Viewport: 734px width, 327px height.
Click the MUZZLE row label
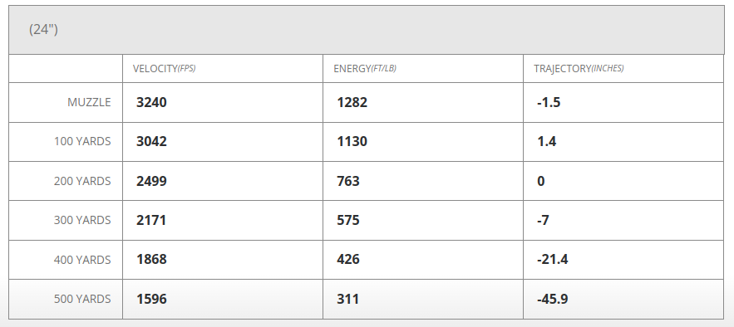click(89, 102)
